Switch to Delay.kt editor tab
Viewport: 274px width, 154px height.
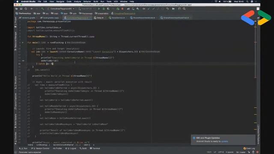99,18
